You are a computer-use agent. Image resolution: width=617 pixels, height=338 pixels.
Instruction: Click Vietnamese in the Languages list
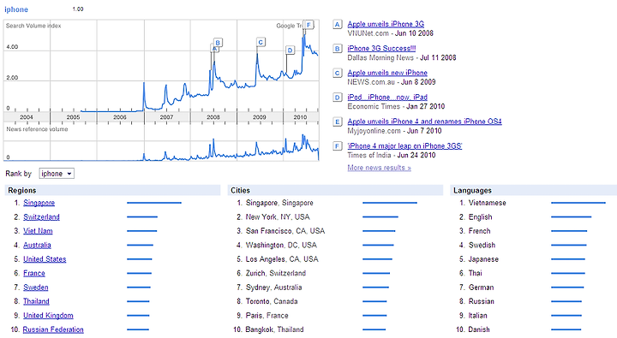tap(487, 203)
